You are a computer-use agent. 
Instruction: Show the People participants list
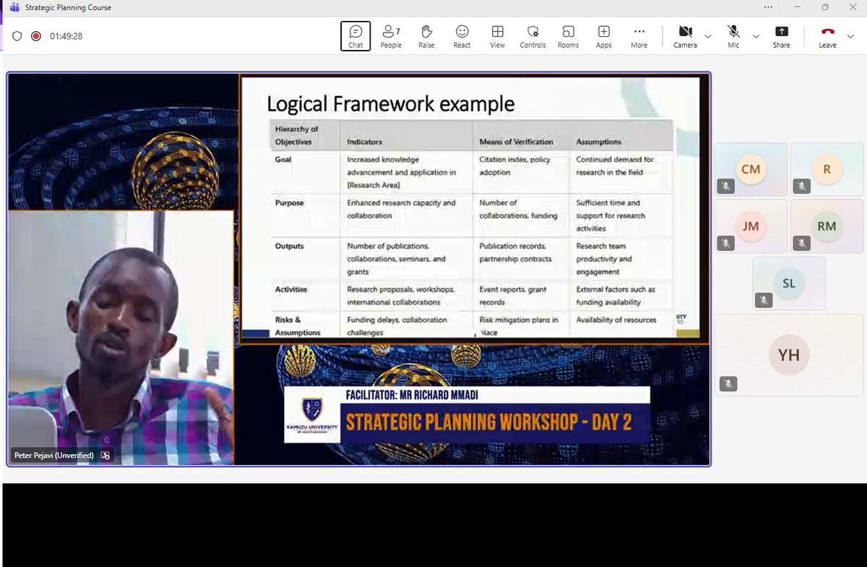click(x=391, y=36)
